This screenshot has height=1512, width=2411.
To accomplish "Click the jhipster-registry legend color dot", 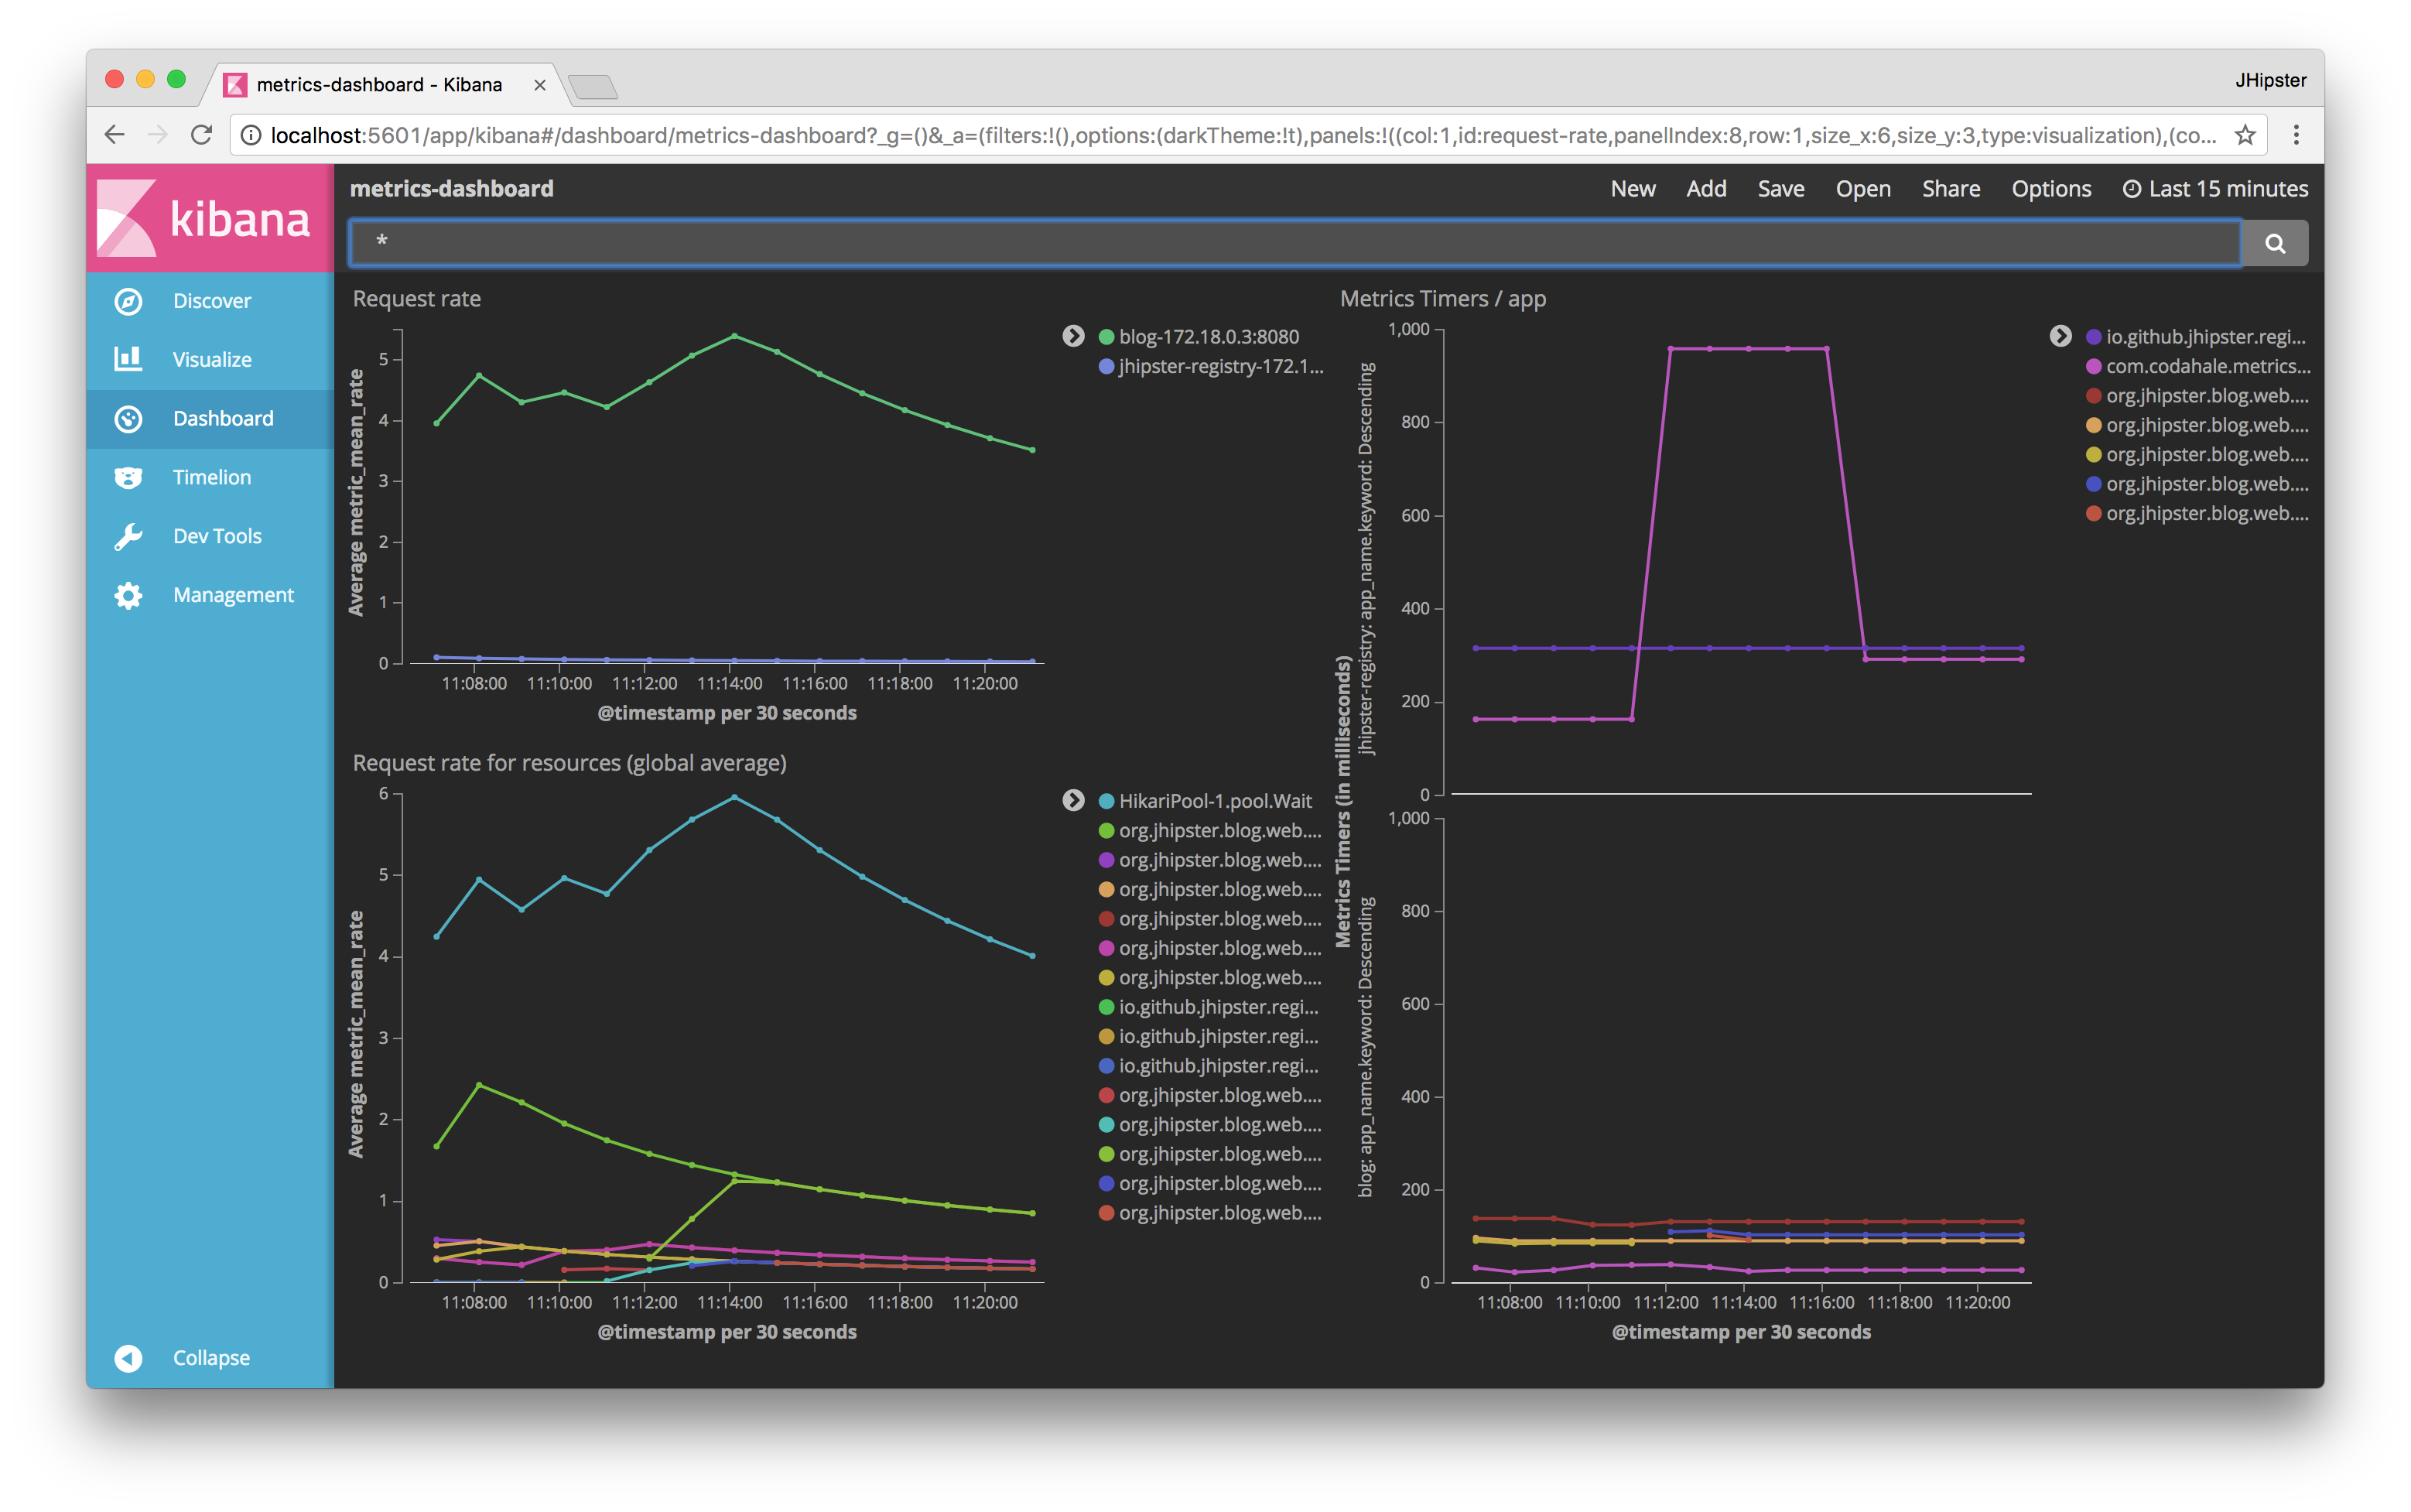I will point(1106,366).
